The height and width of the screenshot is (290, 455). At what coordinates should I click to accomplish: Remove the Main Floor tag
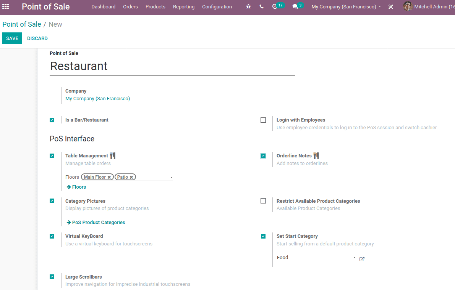[x=109, y=177]
